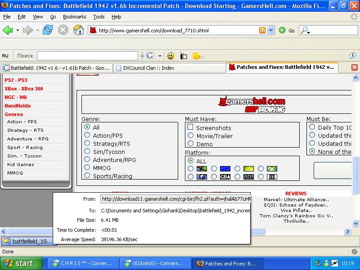Open the Strategy - RTS sidebar link
Screen dimensions: 360x270
click(25, 130)
